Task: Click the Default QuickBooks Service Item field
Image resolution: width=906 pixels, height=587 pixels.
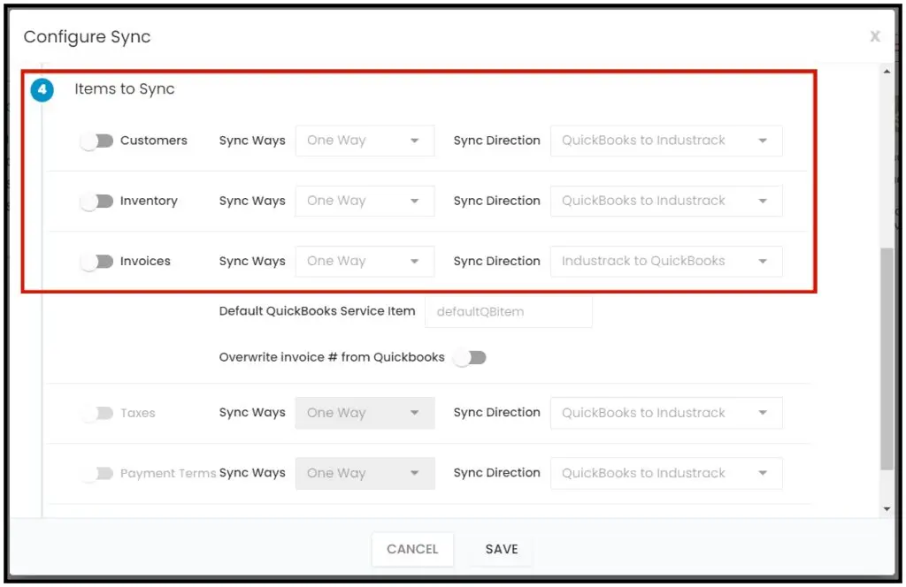Action: (509, 312)
